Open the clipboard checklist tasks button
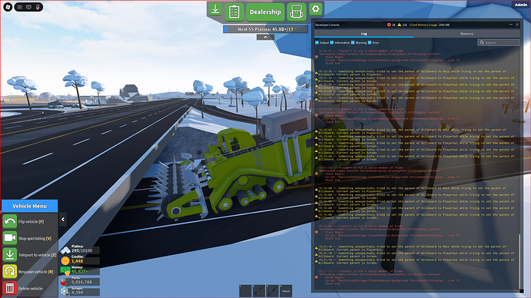This screenshot has height=298, width=531. pyautogui.click(x=235, y=12)
